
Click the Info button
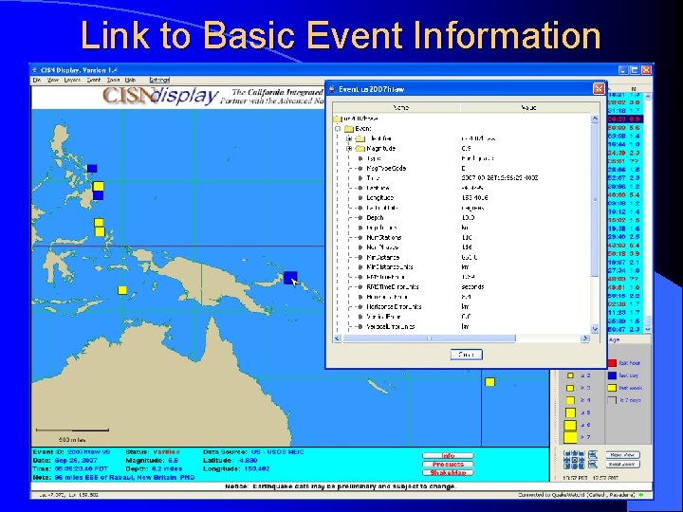click(x=448, y=456)
